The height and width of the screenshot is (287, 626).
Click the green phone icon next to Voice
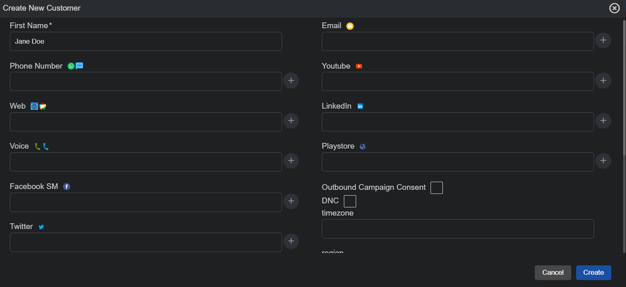(x=38, y=147)
